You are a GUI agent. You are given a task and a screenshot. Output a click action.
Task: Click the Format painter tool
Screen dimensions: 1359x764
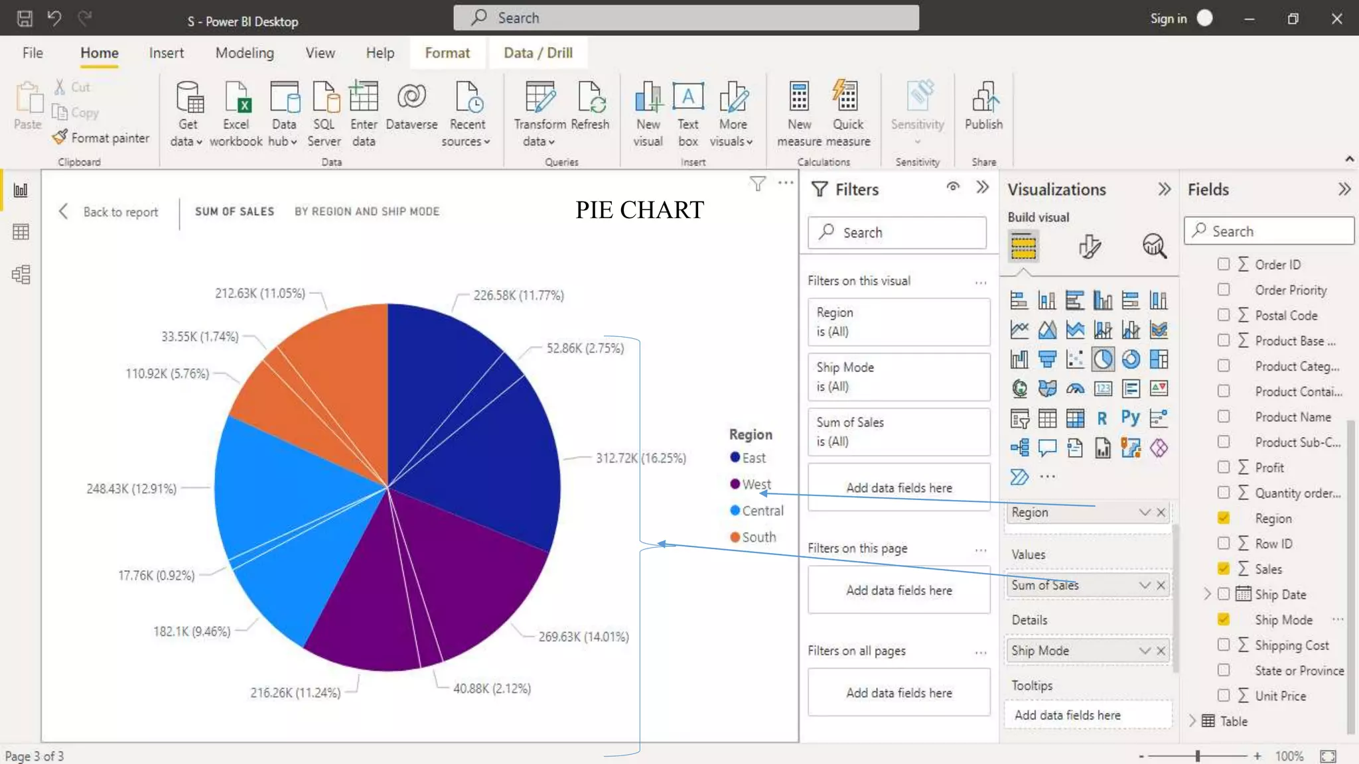click(101, 137)
